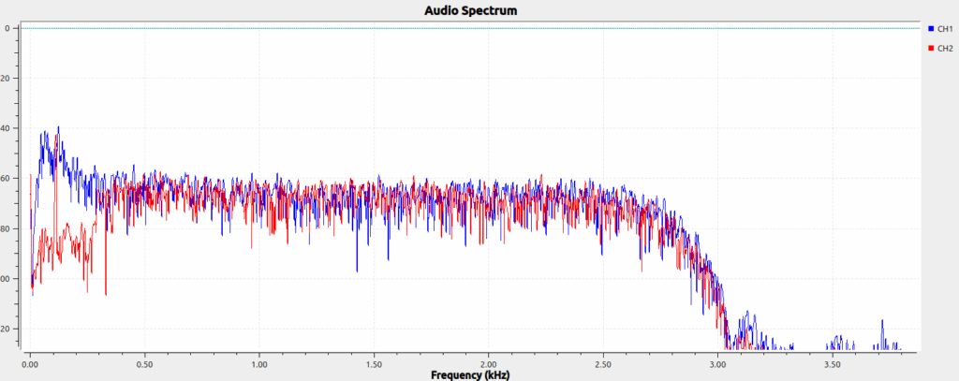Viewport: 959px width, 381px height.
Task: Click the isolated blue spike near 3.7 kHz
Action: coord(881,328)
